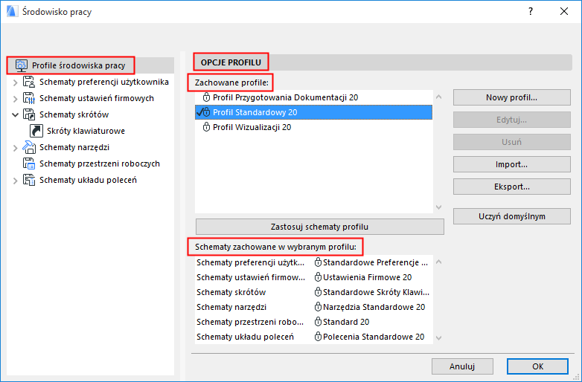This screenshot has height=382, width=582.
Task: Click the Schematy układu poleceń icon
Action: pos(29,180)
